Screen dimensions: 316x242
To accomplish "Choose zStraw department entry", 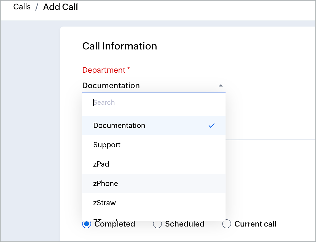I will click(x=105, y=203).
